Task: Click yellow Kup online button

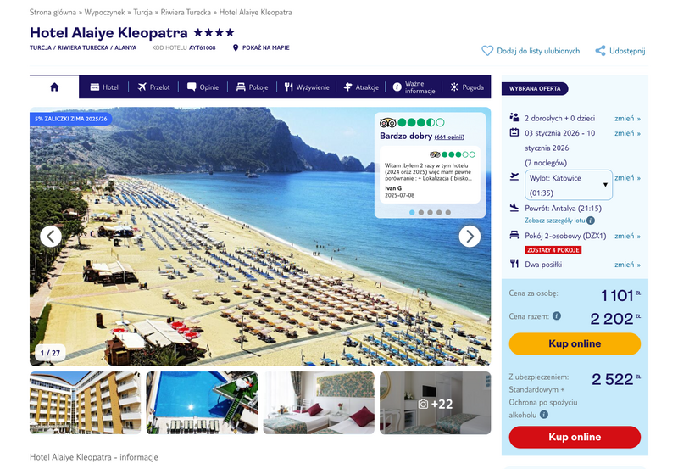Action: pyautogui.click(x=575, y=343)
